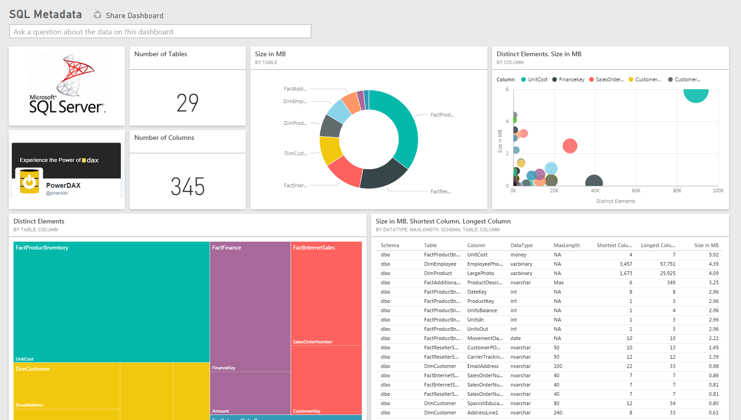This screenshot has height=420, width=741.
Task: Open the Microsoft SQL Server logo tile
Action: [67, 86]
